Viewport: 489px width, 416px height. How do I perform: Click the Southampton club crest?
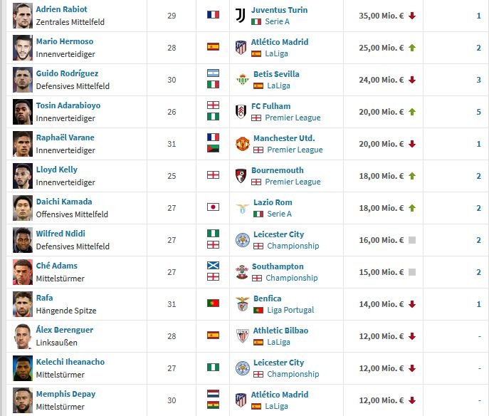click(242, 272)
